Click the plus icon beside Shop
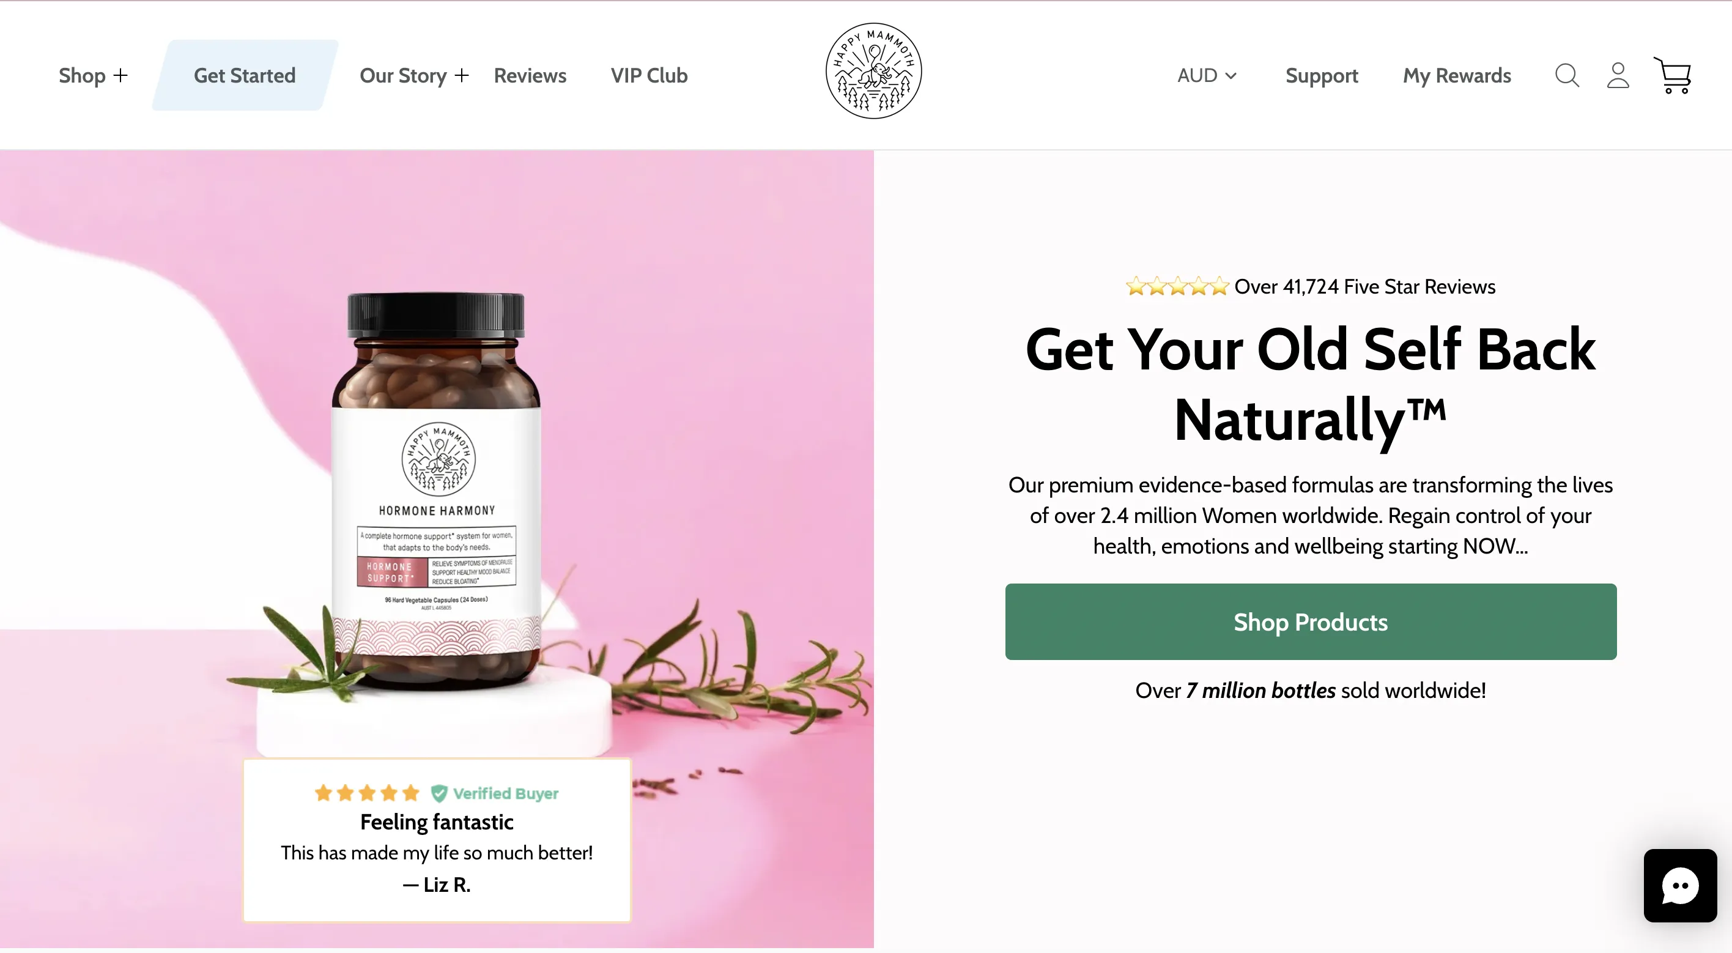Viewport: 1732px width, 953px height. point(120,75)
